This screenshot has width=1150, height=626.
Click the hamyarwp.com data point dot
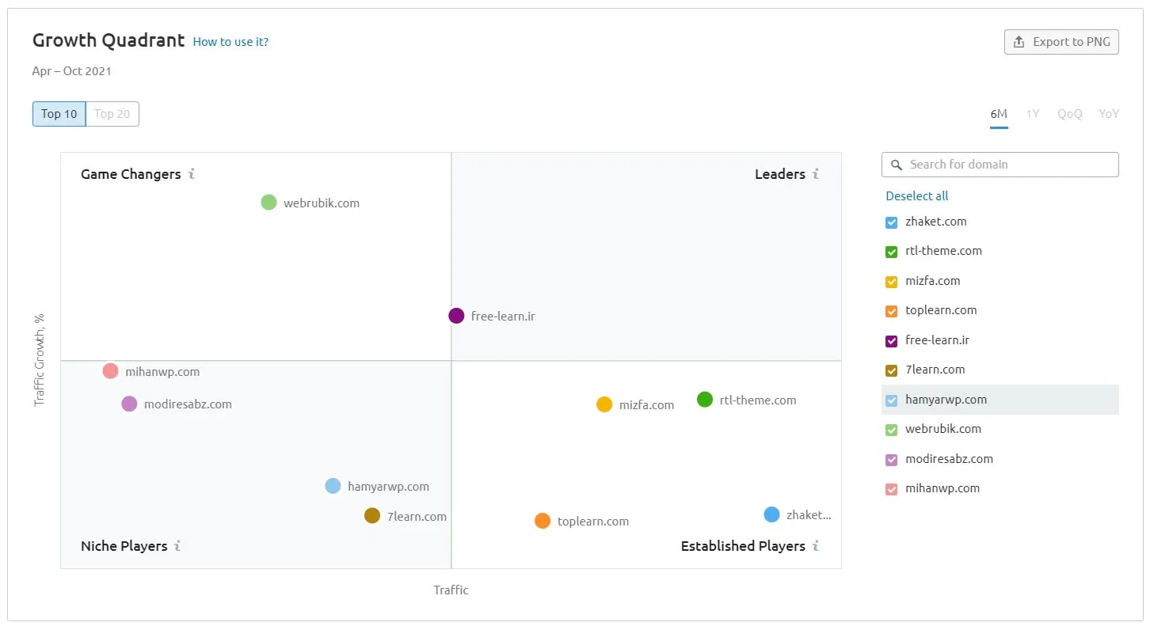click(x=333, y=486)
